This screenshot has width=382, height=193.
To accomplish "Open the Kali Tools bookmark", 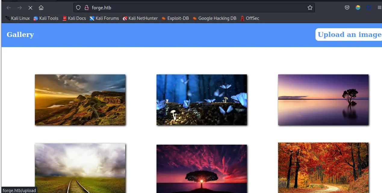I will pos(46,18).
